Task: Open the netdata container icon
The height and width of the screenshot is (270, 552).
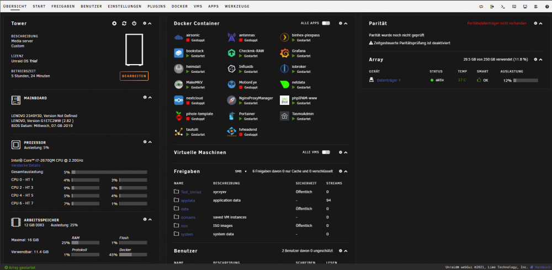Action: [x=284, y=84]
